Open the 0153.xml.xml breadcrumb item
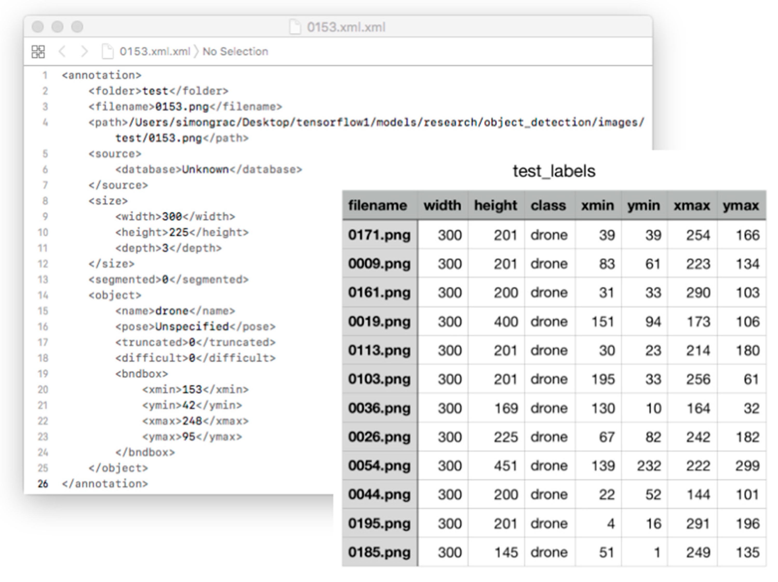Viewport: 778px width, 582px height. [155, 52]
